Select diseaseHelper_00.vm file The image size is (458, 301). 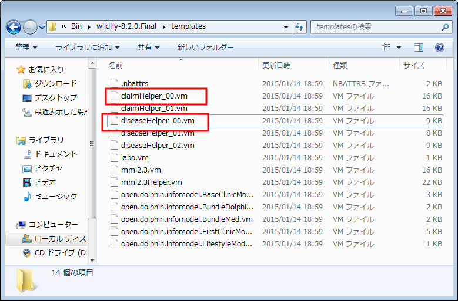(276, 121)
